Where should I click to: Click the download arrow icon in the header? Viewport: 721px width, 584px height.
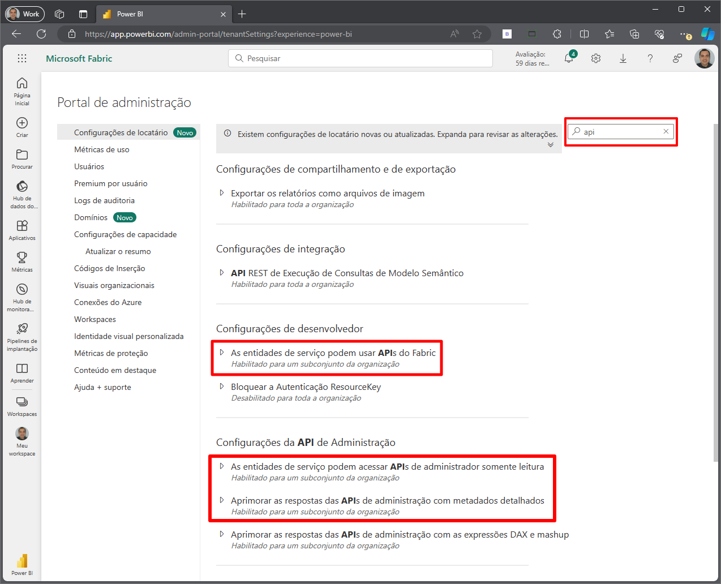point(623,58)
